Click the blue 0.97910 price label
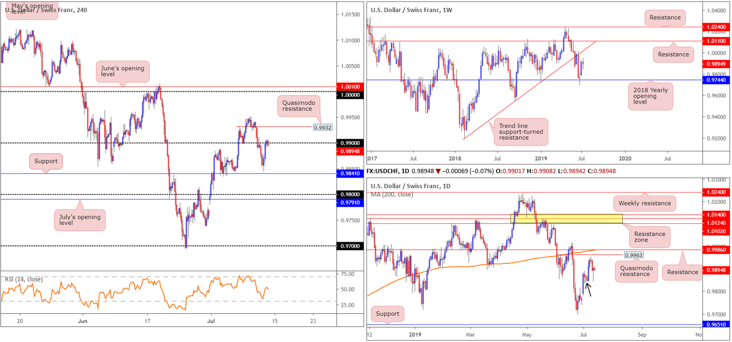732x342 pixels. [350, 203]
